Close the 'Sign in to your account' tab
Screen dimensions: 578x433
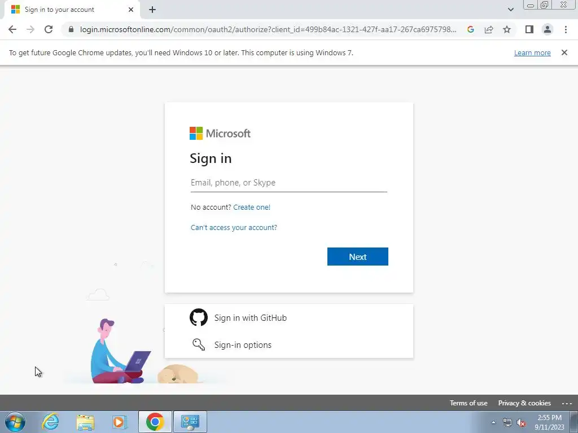(131, 10)
